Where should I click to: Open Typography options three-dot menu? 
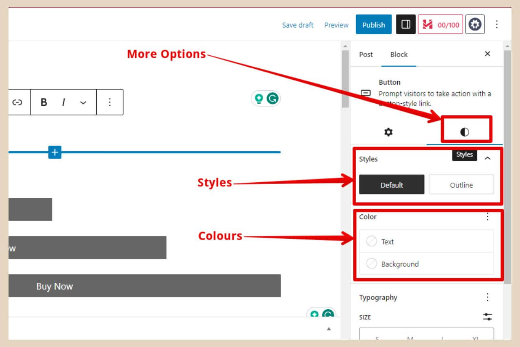488,297
